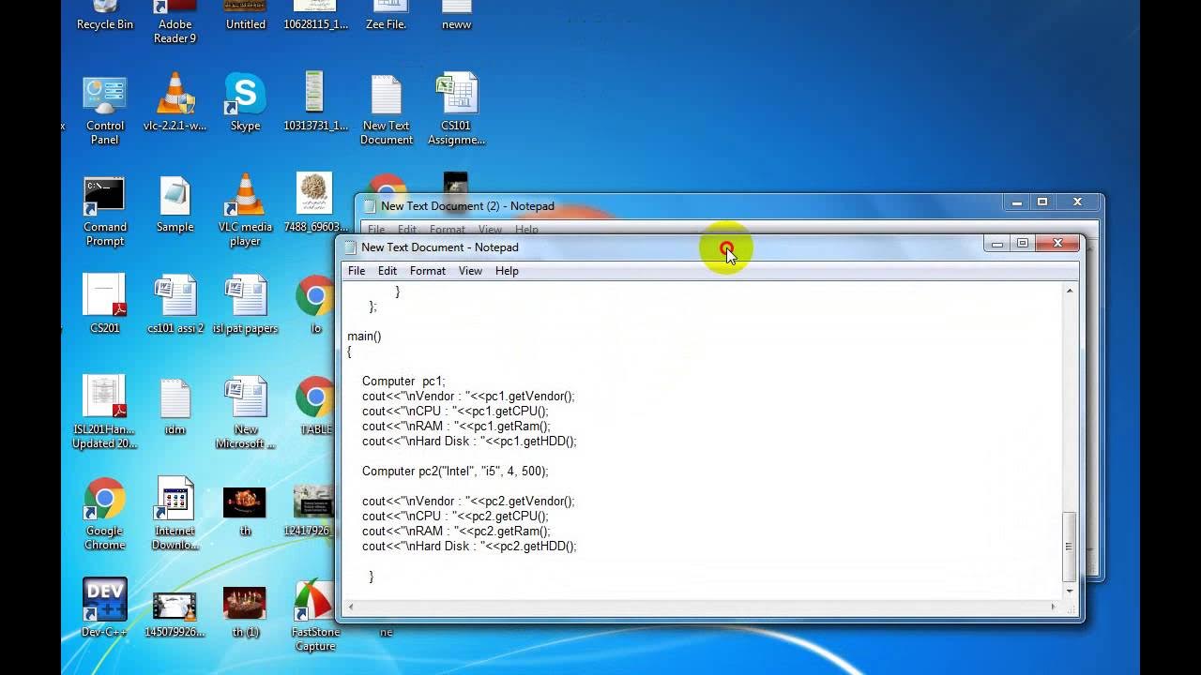Image resolution: width=1201 pixels, height=675 pixels.
Task: Select the Control Panel desktop icon
Action: click(105, 111)
